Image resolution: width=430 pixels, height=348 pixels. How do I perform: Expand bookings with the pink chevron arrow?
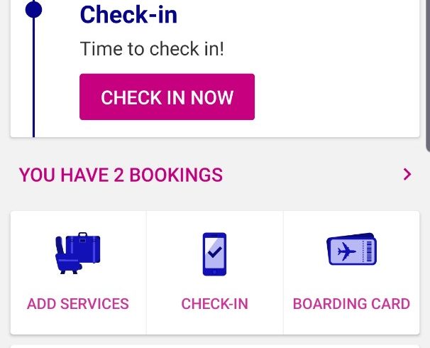(x=407, y=174)
